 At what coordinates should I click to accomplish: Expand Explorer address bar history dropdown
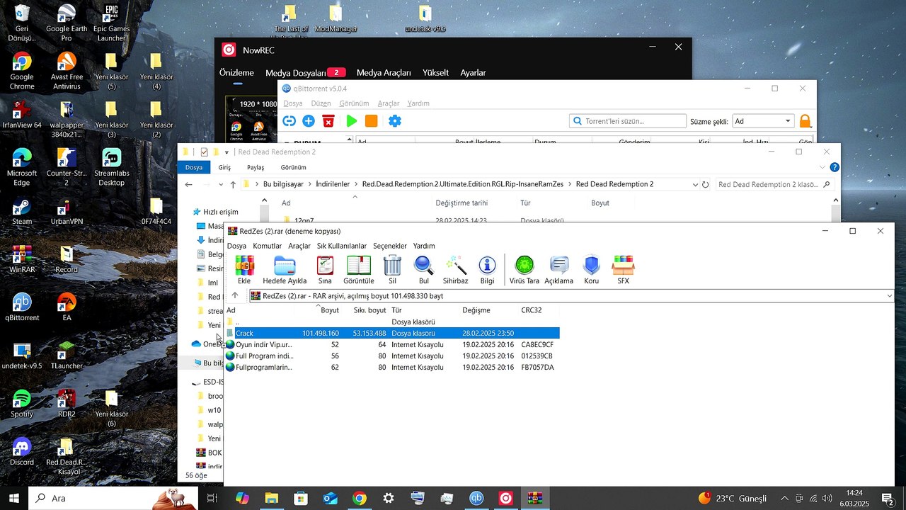695,184
